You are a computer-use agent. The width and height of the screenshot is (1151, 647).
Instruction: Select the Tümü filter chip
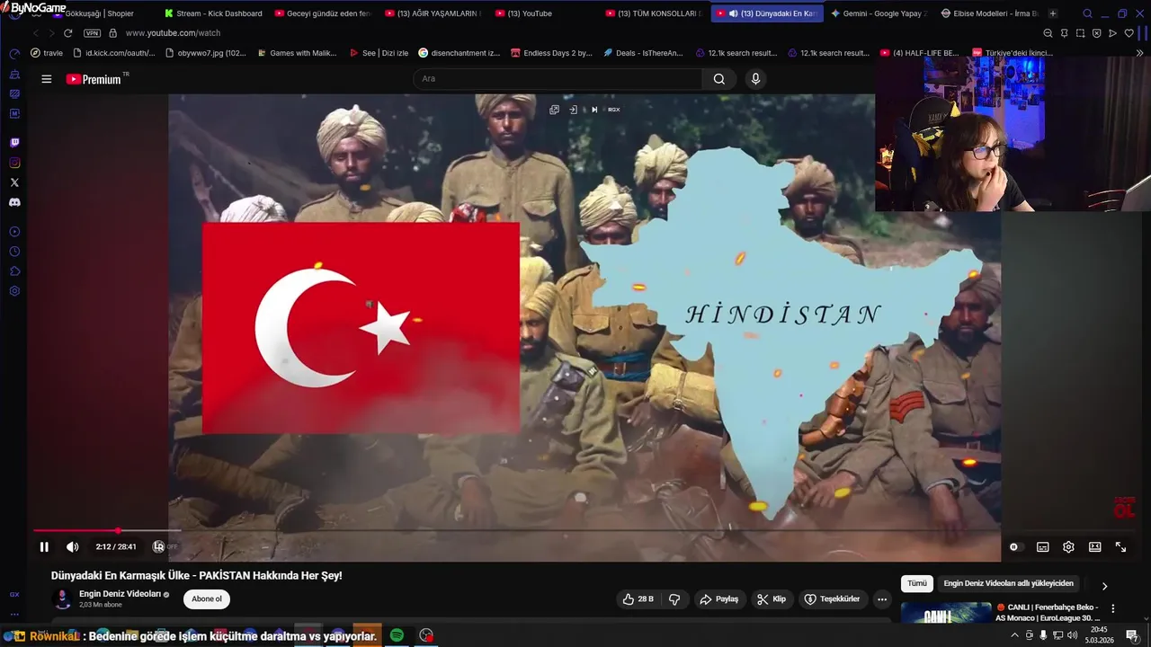917,583
